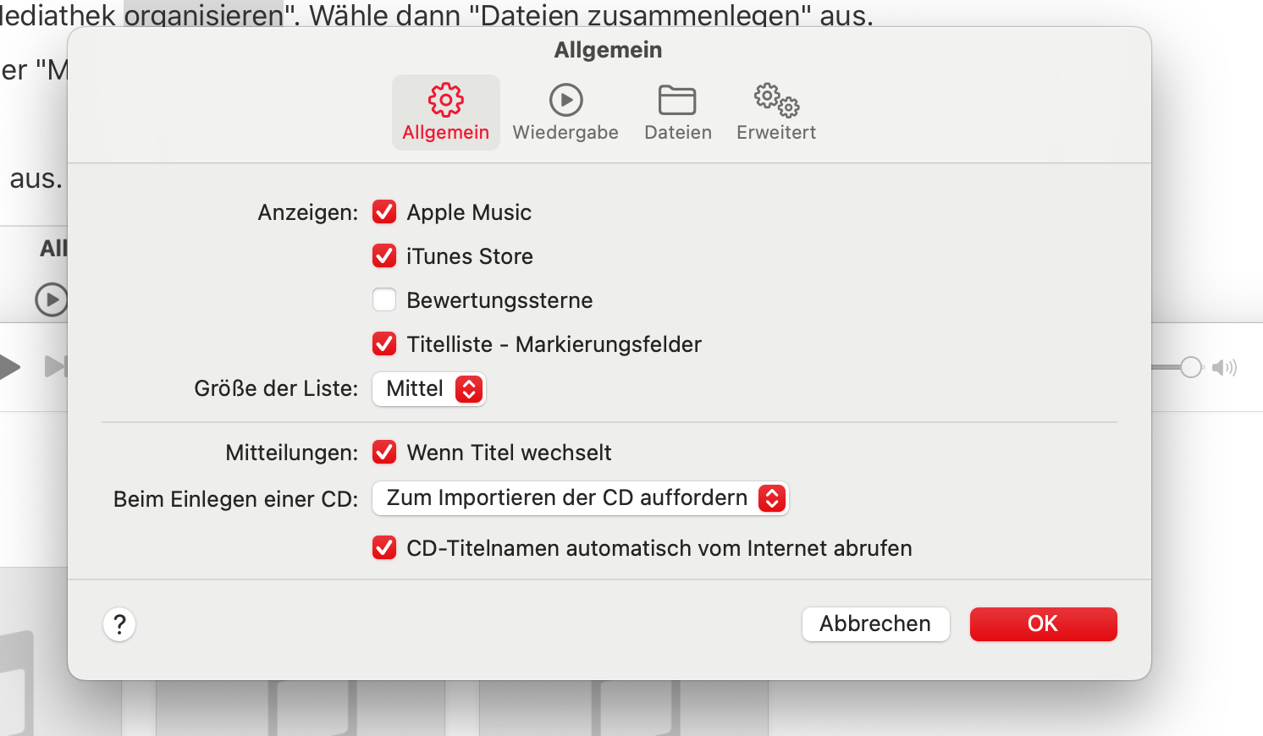Switch to the Wiedergabe playback settings
The width and height of the screenshot is (1263, 736).
(x=565, y=112)
